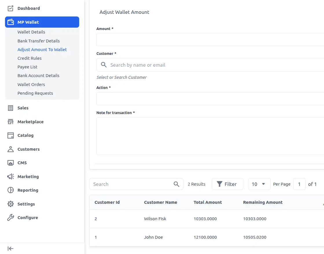Open the Wallet Orders menu item

click(31, 84)
